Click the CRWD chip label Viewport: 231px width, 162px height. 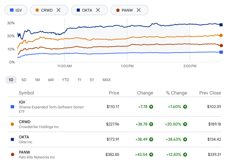click(x=47, y=10)
